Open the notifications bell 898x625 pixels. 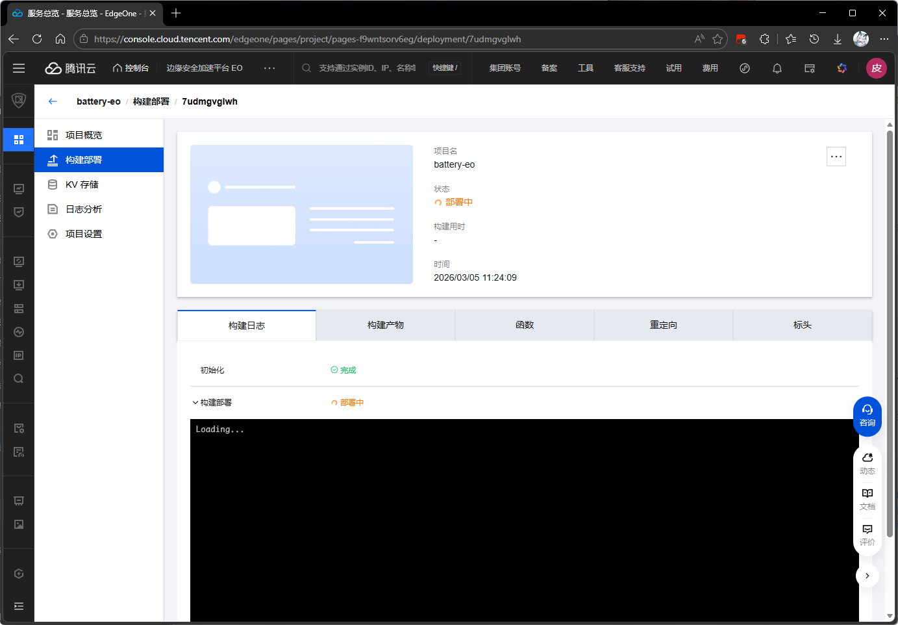tap(777, 68)
